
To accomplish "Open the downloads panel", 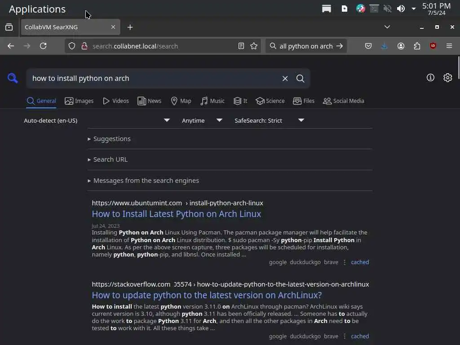I will (x=385, y=46).
